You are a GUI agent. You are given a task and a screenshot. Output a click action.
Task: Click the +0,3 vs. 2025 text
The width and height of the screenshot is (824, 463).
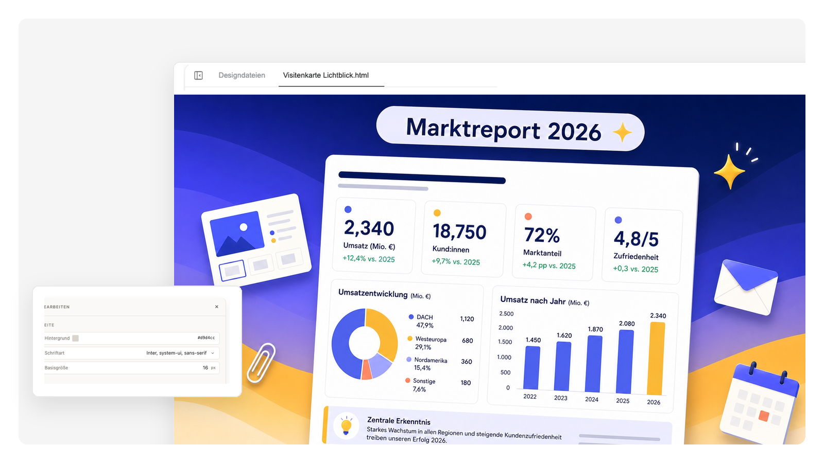pyautogui.click(x=636, y=269)
